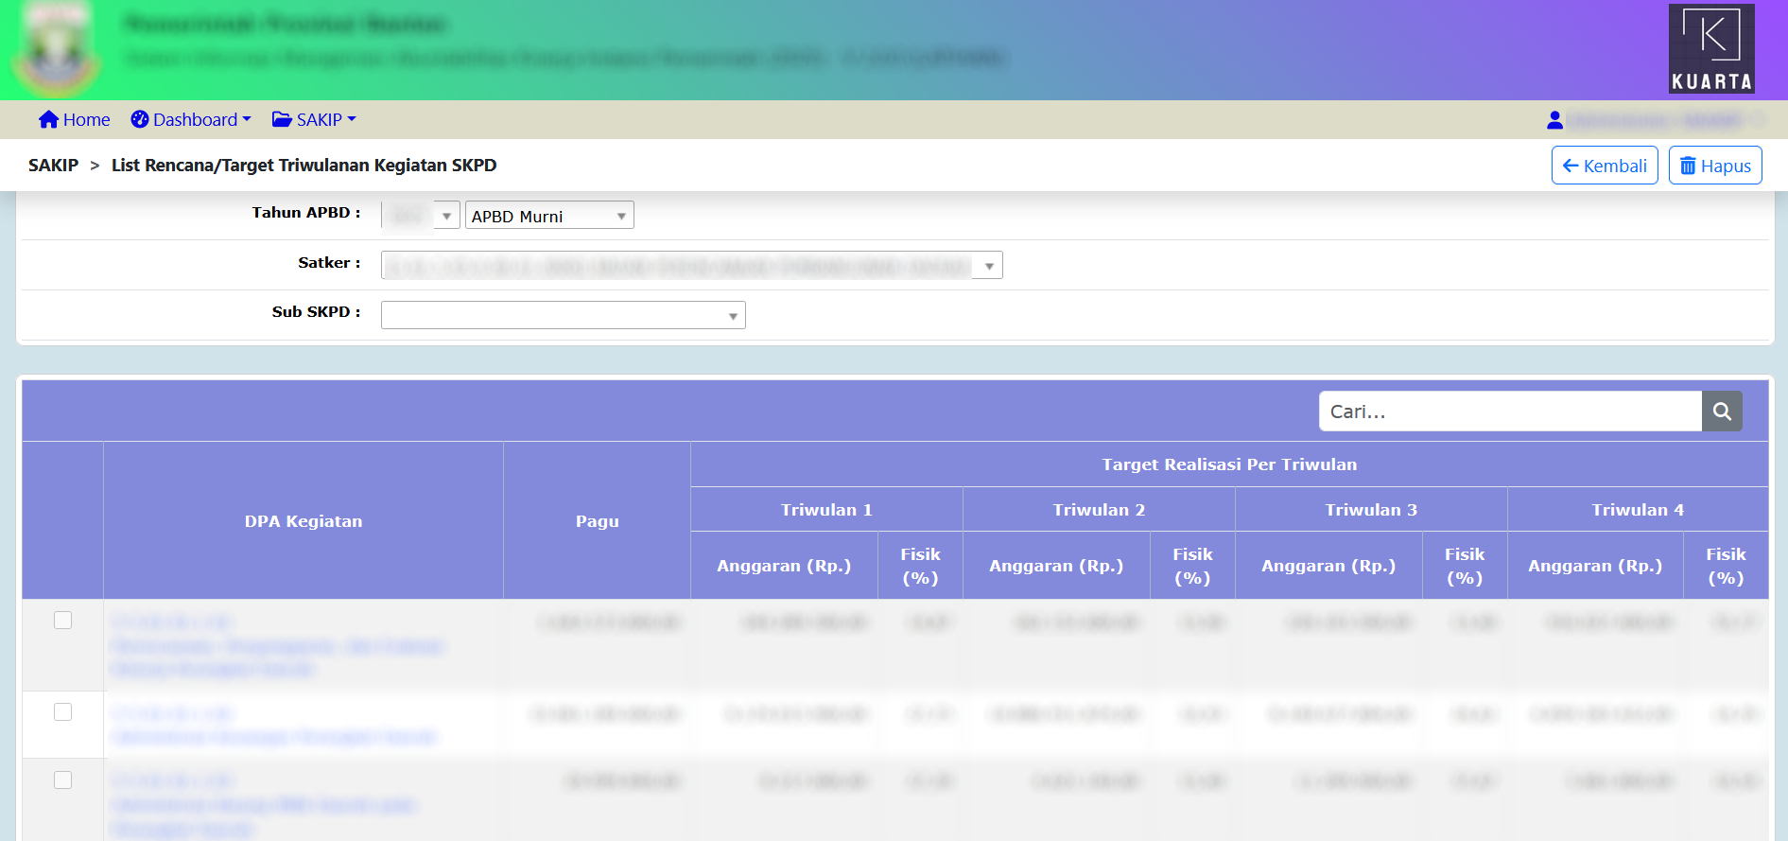The height and width of the screenshot is (841, 1788).
Task: Open the Sub SKPD dropdown
Action: click(x=563, y=315)
